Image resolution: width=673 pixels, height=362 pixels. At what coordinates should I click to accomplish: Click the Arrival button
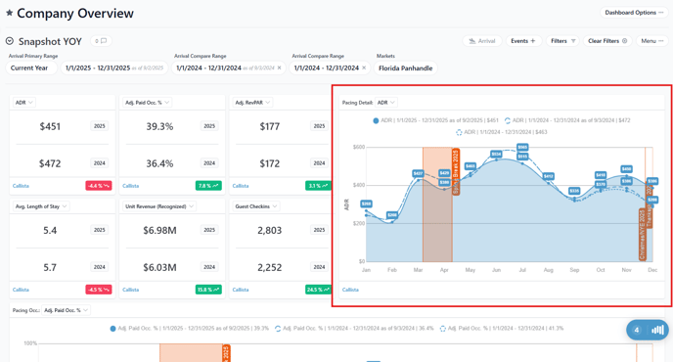pyautogui.click(x=482, y=41)
